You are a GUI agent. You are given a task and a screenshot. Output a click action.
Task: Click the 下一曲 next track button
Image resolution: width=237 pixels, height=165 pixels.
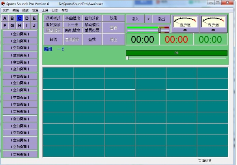73,24
